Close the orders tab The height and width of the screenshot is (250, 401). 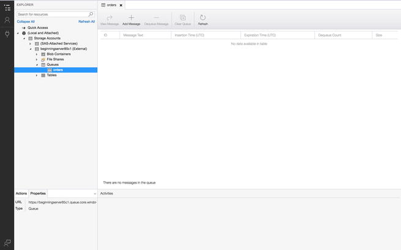tap(121, 5)
